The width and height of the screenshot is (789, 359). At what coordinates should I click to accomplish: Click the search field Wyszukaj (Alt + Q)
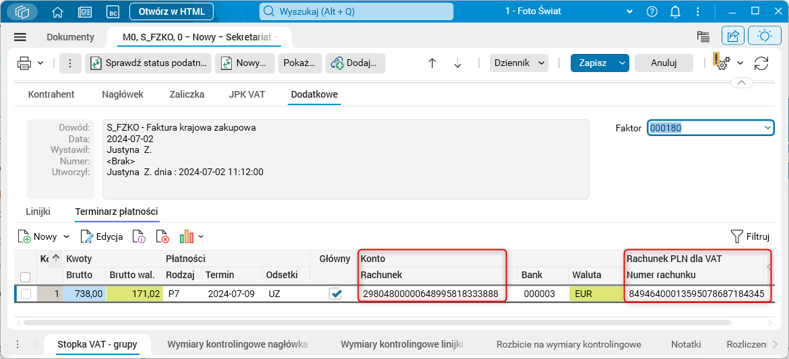click(x=356, y=11)
